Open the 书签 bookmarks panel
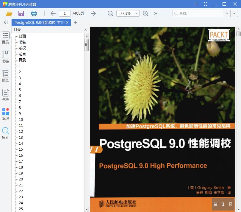Viewport: 241px width, 212px height. [6, 57]
